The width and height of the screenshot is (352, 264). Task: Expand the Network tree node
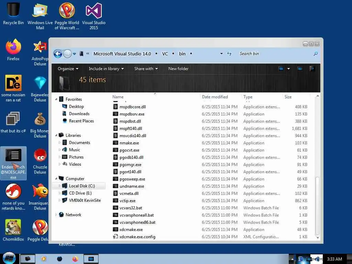(56, 215)
